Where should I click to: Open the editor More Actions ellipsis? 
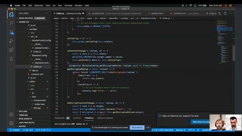(231, 14)
